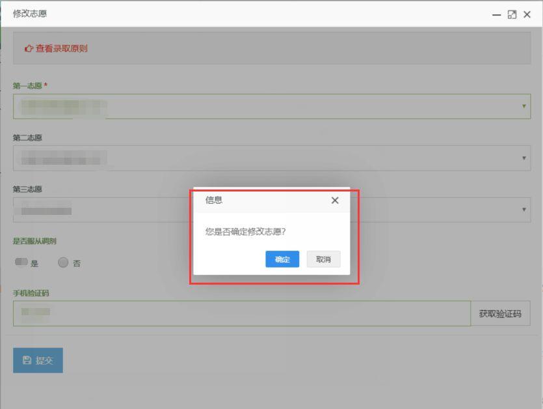Click the 信息 dialog title bar
543x409 pixels.
pyautogui.click(x=260, y=201)
